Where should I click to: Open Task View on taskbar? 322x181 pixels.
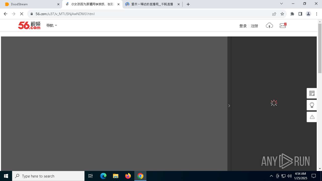click(91, 176)
